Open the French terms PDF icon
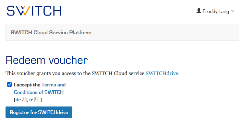 coord(36,100)
